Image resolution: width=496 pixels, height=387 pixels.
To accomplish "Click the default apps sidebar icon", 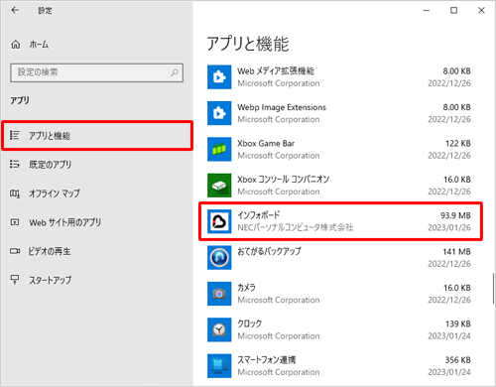I will [x=15, y=164].
